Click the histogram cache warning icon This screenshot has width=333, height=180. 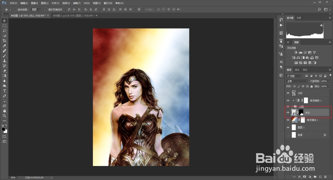pos(321,25)
